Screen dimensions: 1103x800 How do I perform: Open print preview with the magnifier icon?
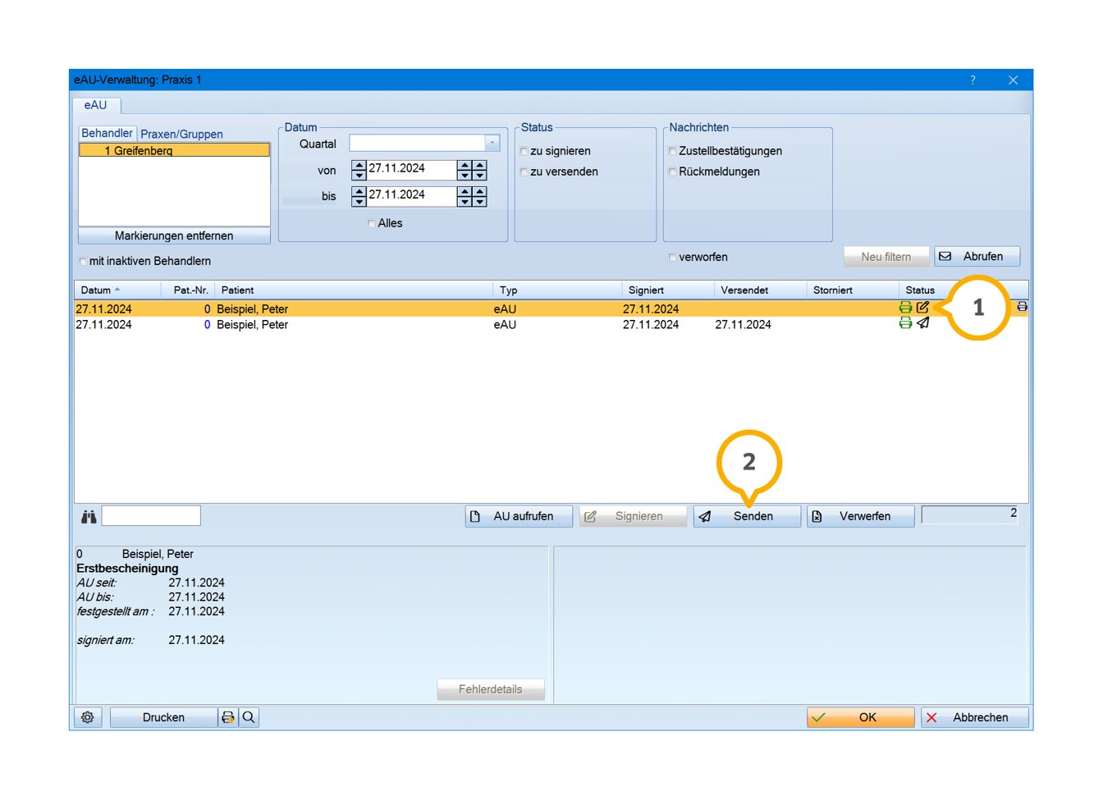(249, 717)
